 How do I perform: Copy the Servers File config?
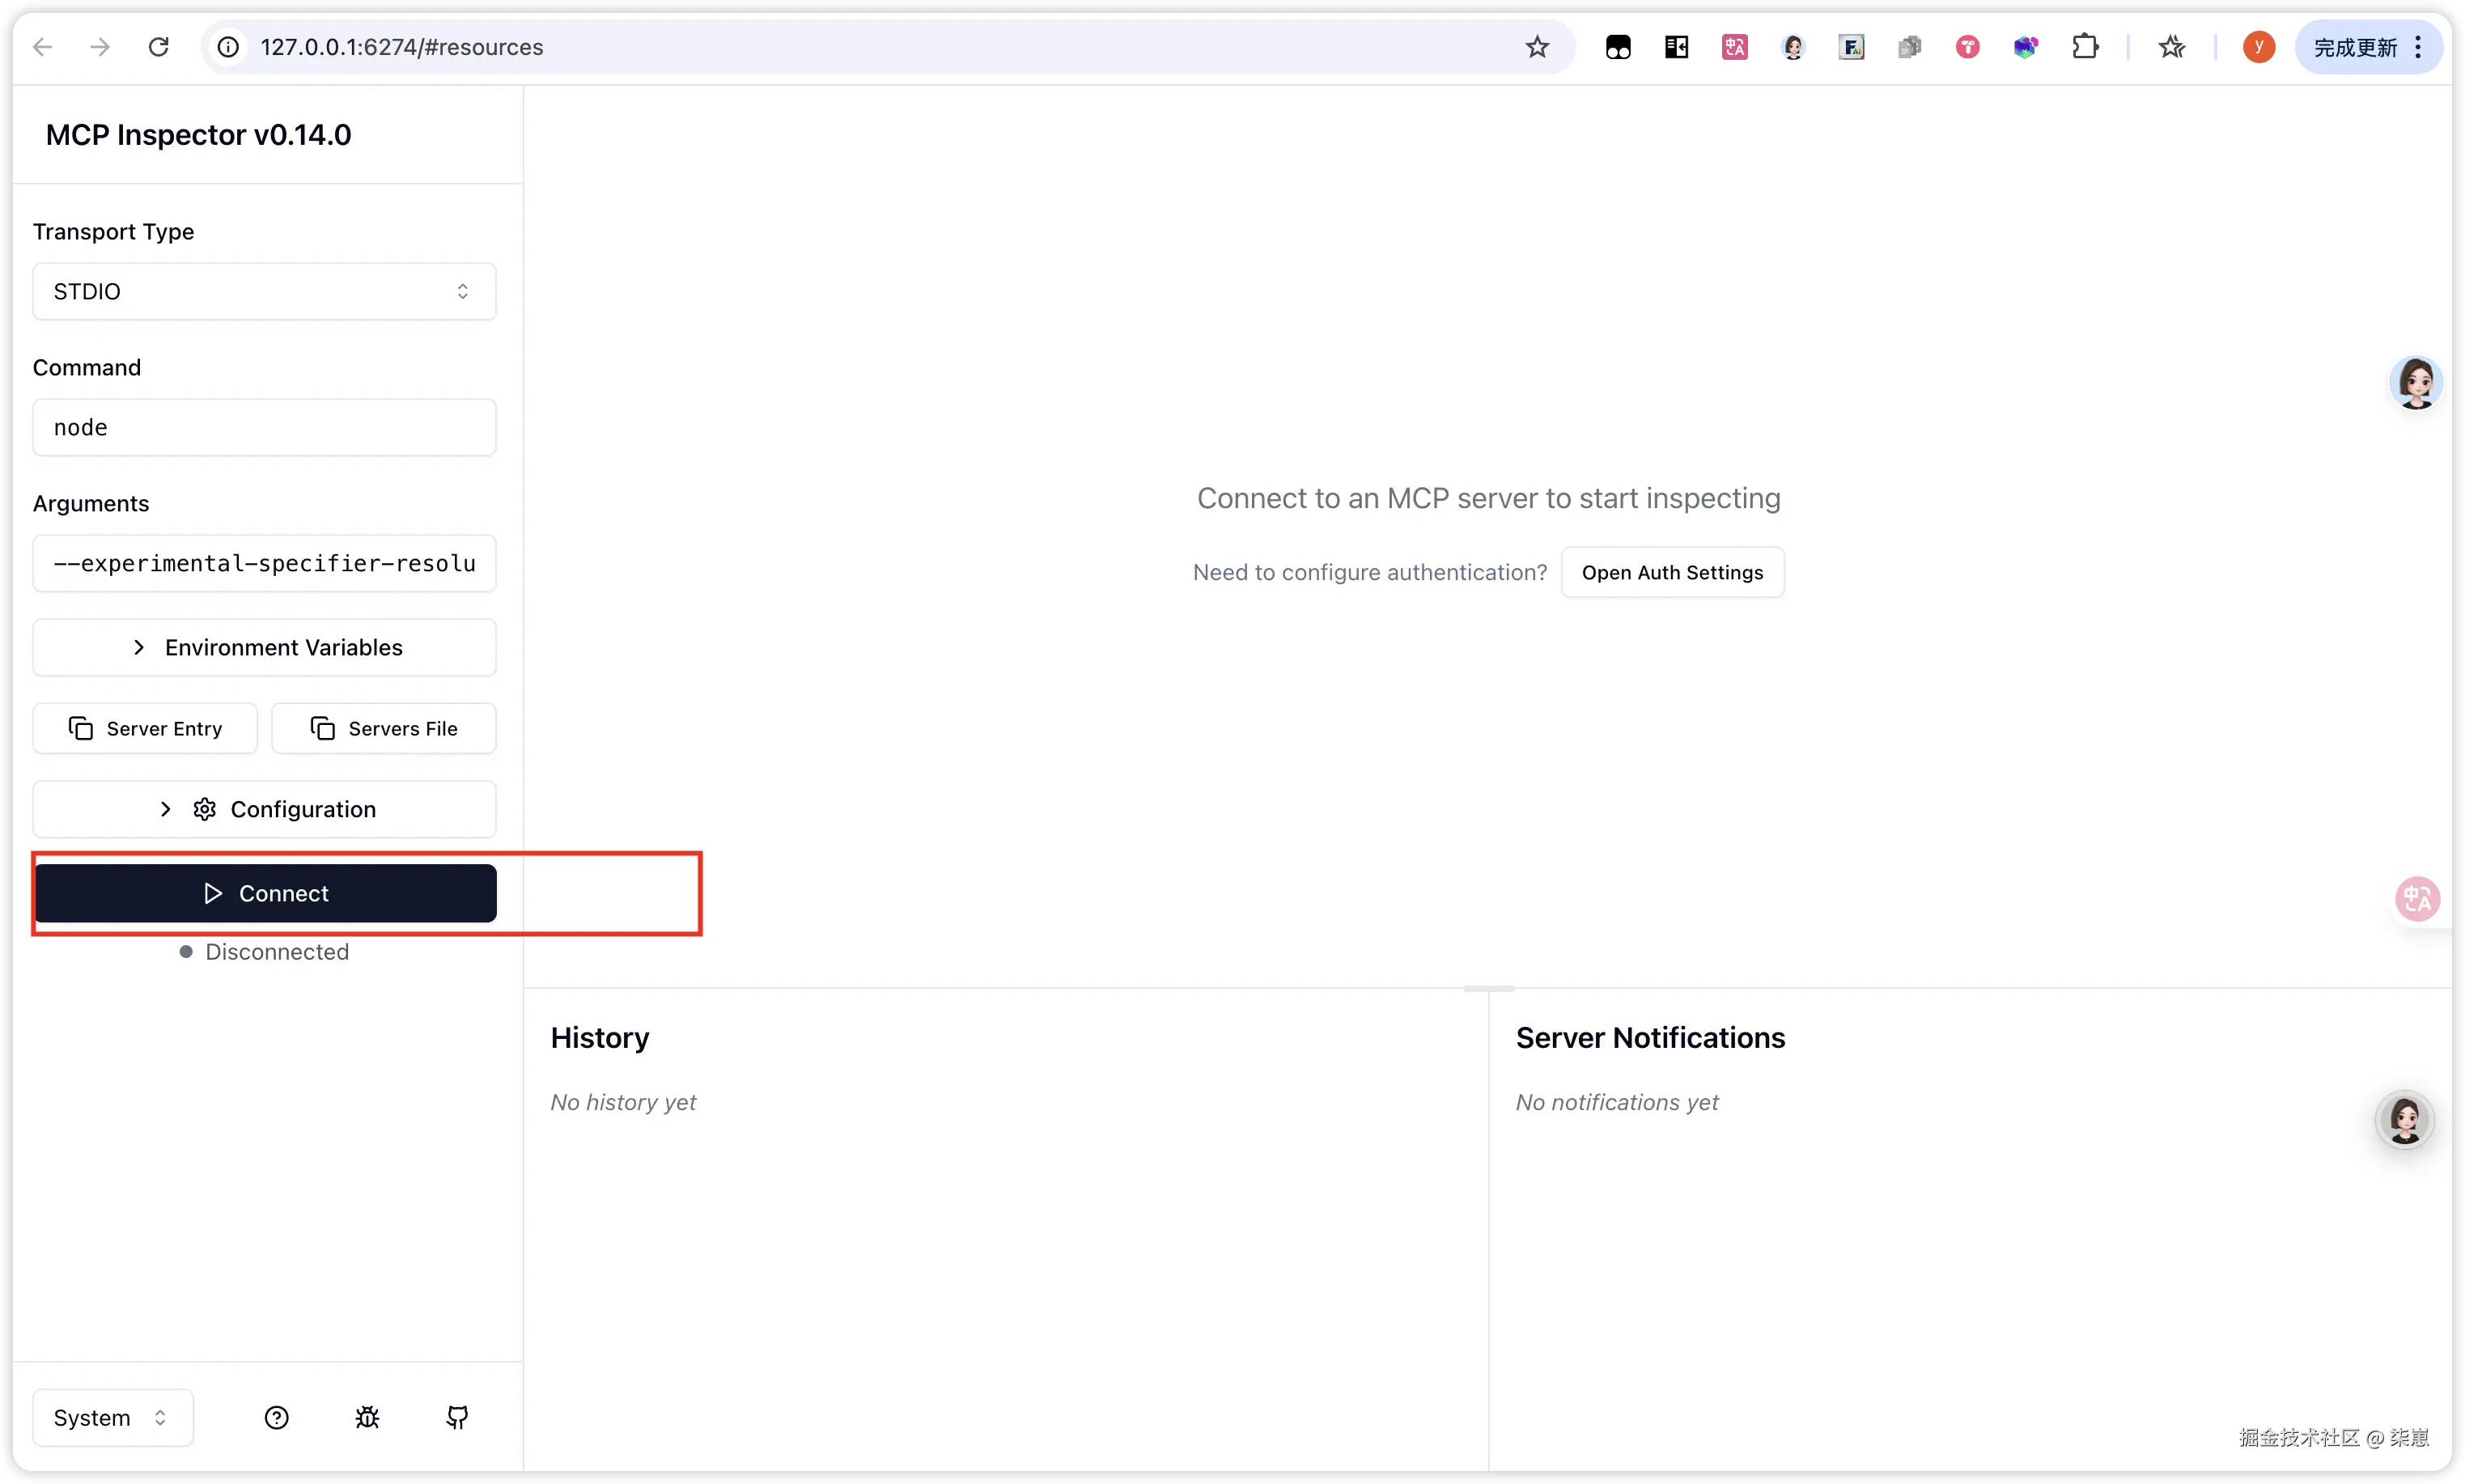click(383, 728)
